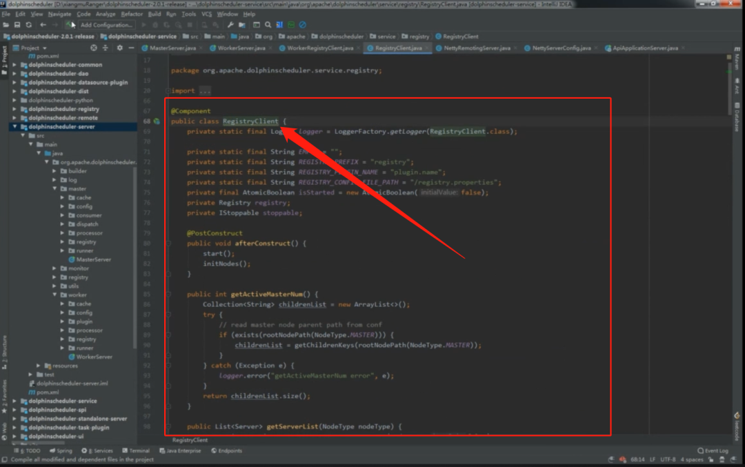Open the VCS menu
Screen dimensions: 745x467
tap(207, 14)
